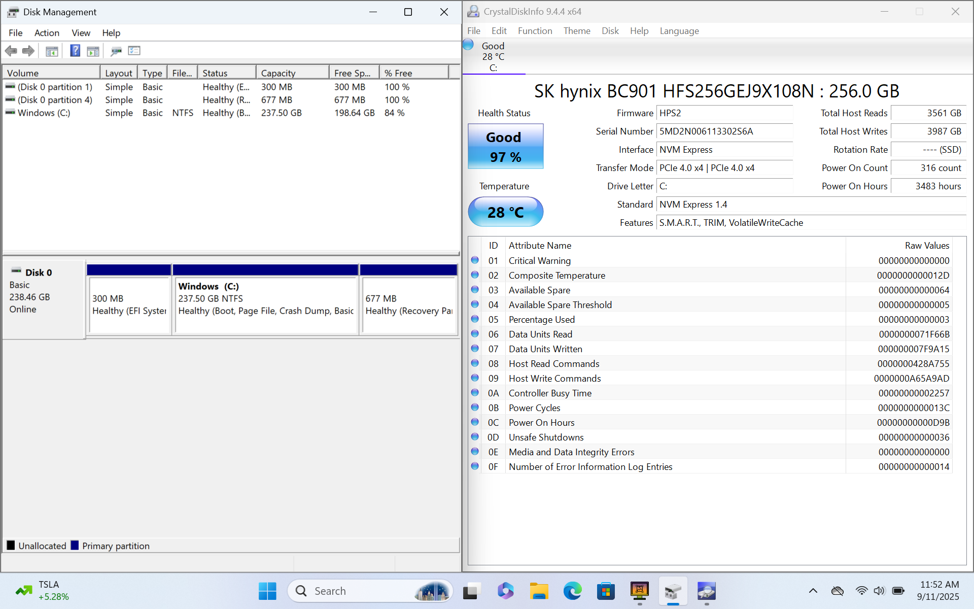Open the File menu in Disk Management
This screenshot has width=974, height=609.
16,32
